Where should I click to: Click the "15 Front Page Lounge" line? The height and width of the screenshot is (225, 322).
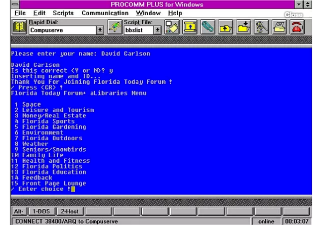(49, 184)
